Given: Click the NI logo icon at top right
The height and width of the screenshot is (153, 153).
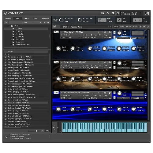Looking at the screenshot, I should (147, 13).
